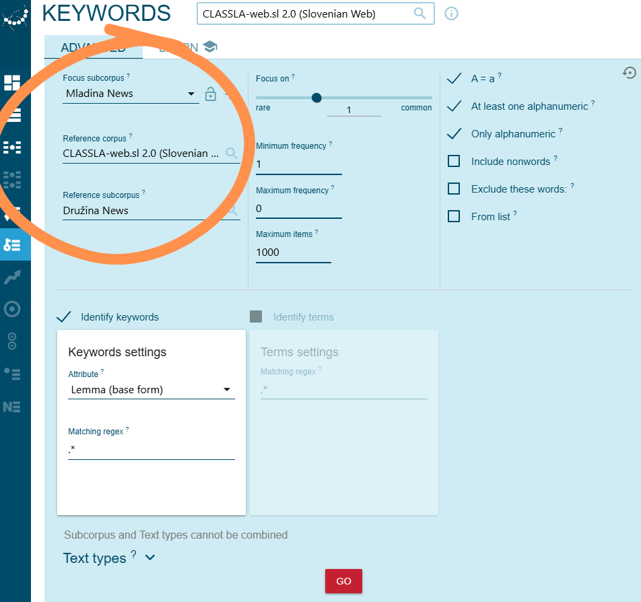
Task: Open help mark next to From list
Action: (515, 214)
